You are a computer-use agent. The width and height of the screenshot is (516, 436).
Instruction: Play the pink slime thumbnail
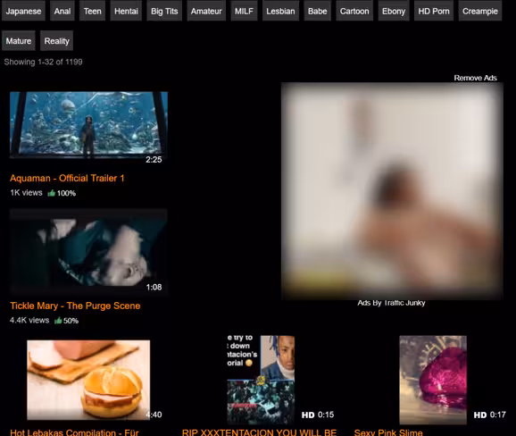433,380
